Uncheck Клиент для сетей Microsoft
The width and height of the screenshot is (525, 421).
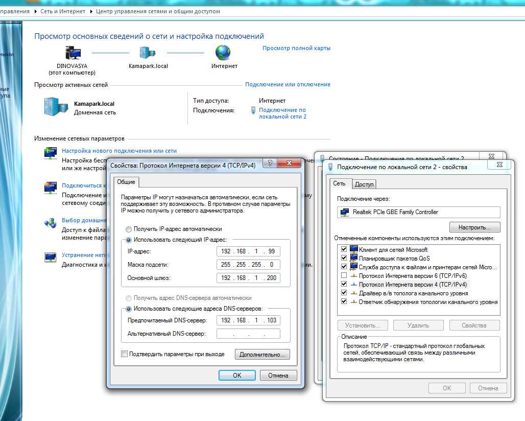(x=344, y=249)
